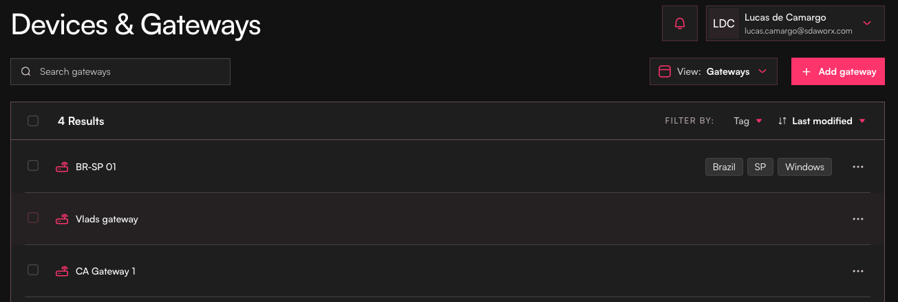This screenshot has width=898, height=302.
Task: Click the Brazil tag on BR-SP 01
Action: tap(724, 167)
